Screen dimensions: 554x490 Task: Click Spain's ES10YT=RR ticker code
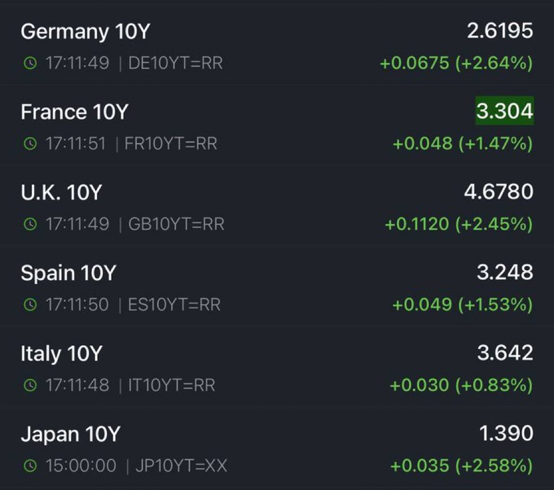(174, 305)
